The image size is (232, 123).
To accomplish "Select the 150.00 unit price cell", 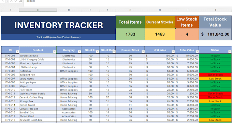I will (x=160, y=56).
